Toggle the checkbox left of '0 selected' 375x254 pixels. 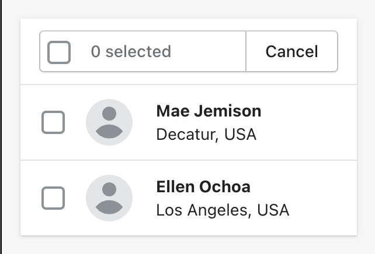(x=59, y=52)
